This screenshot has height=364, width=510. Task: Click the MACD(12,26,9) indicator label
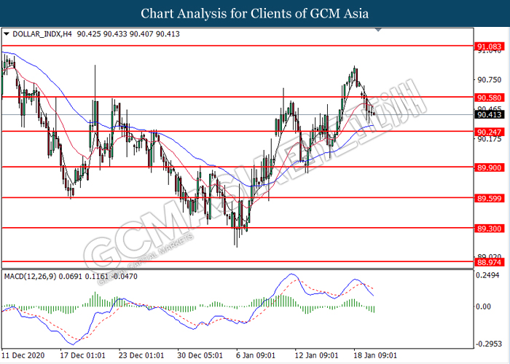(32, 277)
